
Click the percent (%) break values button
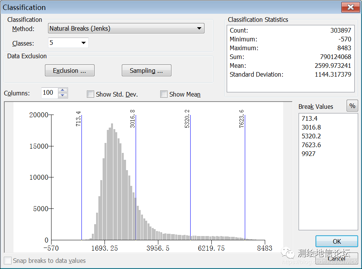click(x=352, y=106)
